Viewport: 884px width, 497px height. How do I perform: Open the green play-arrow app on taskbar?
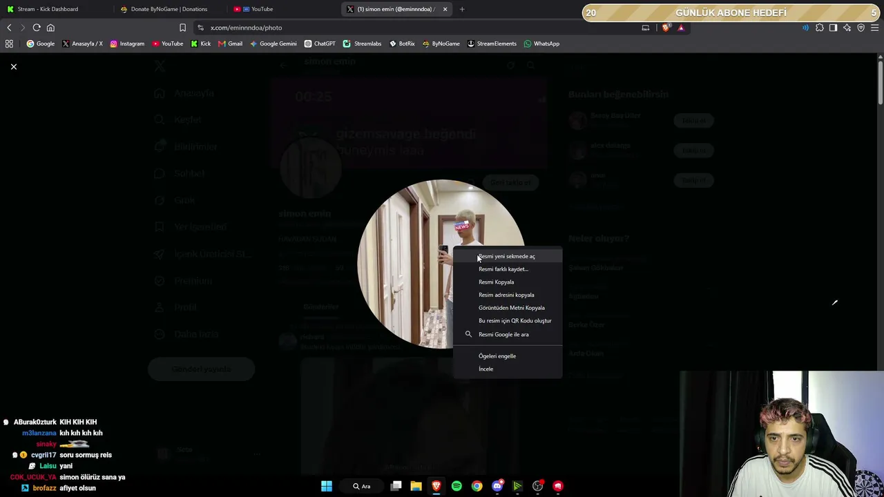(x=517, y=486)
